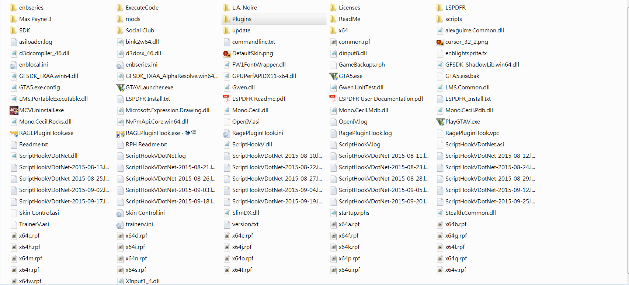Viewport: 629px width, 285px height.
Task: Select the ExecuteCode folder name
Action: pyautogui.click(x=142, y=8)
